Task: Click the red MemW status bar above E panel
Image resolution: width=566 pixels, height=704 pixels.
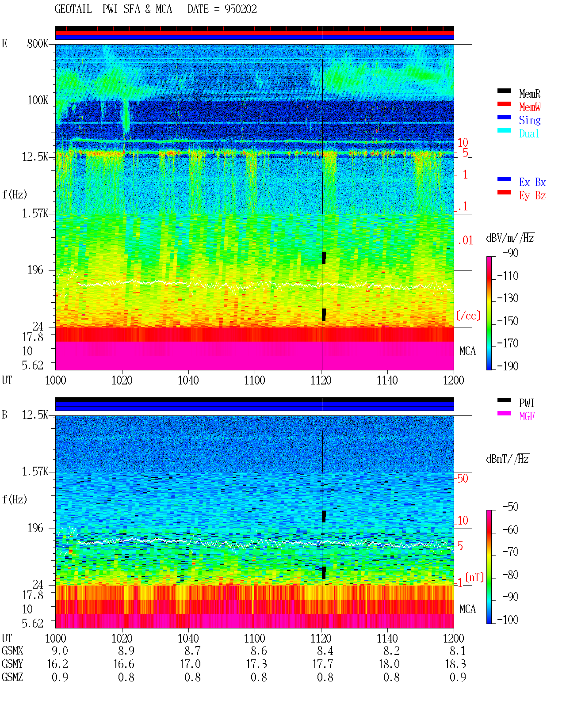Action: click(254, 33)
